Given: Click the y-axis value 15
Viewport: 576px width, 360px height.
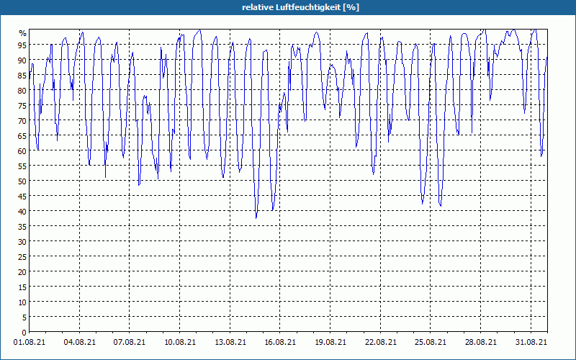Looking at the screenshot, I should tap(22, 287).
